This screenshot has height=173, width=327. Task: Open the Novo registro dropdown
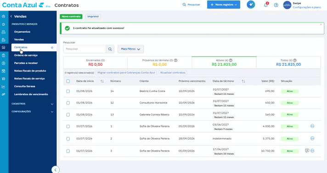point(224,5)
